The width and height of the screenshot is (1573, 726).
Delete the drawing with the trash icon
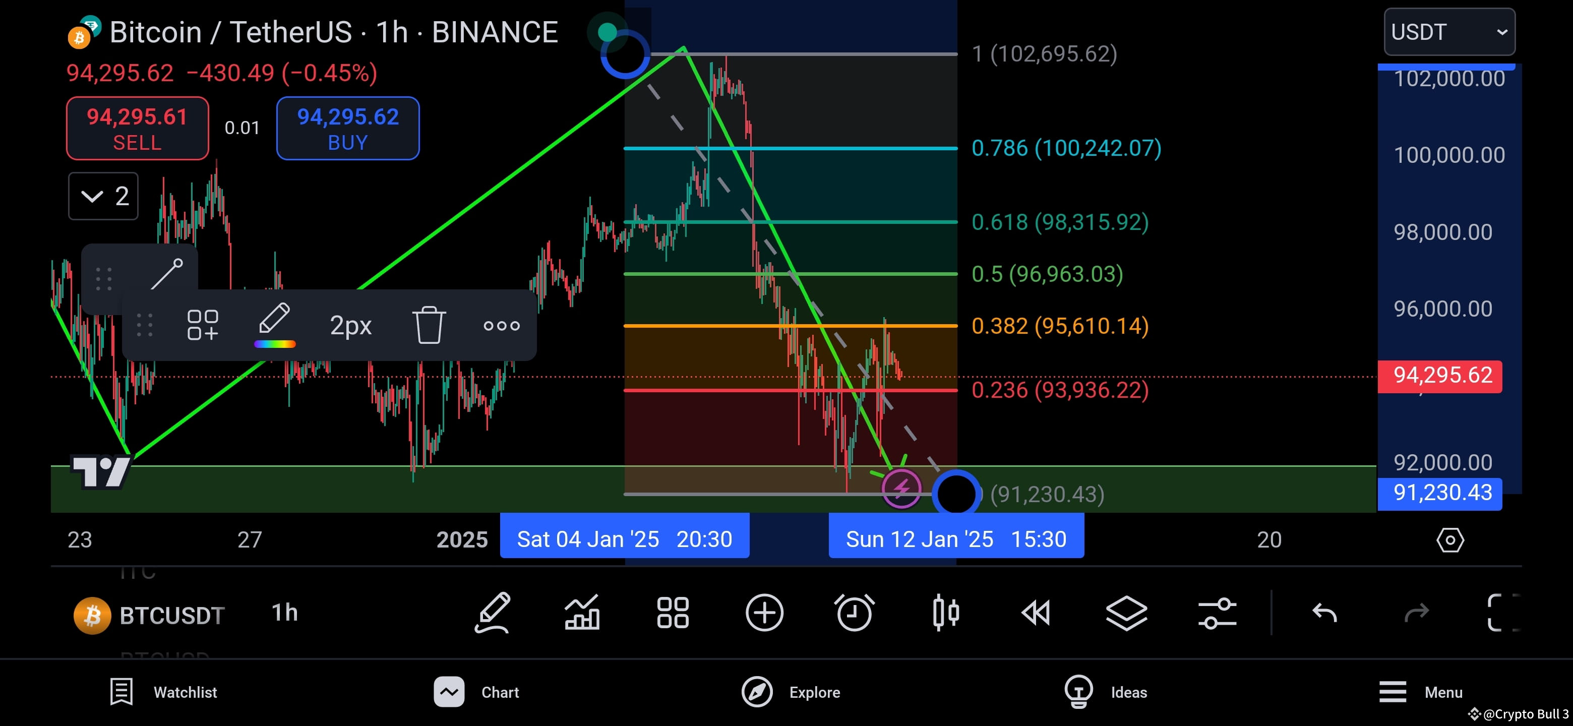[429, 326]
